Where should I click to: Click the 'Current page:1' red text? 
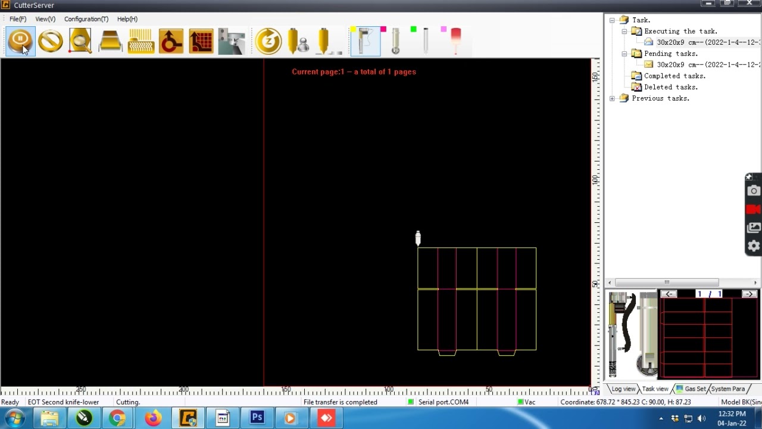pos(354,71)
